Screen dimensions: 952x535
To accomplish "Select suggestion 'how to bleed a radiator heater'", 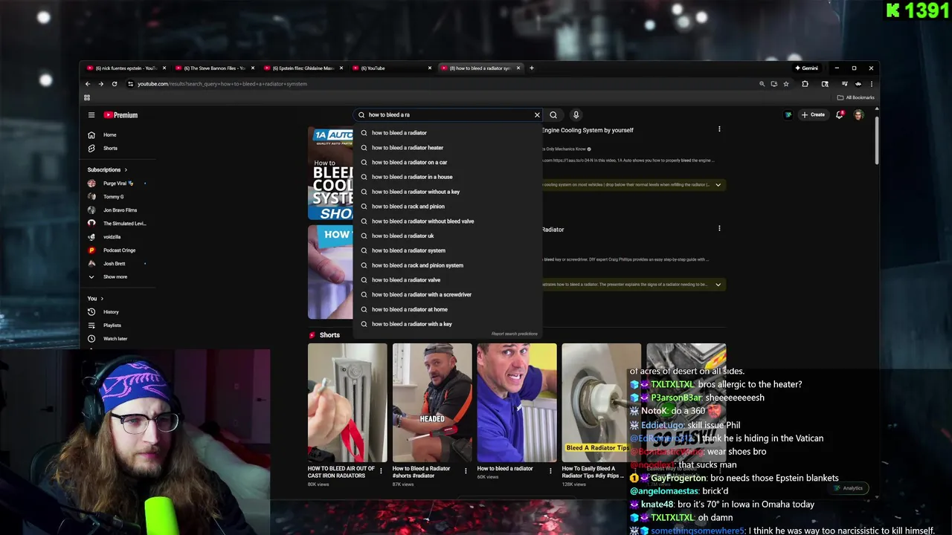I will (448, 148).
